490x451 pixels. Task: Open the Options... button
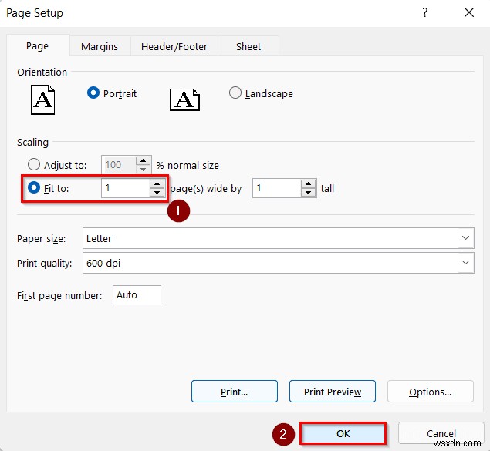click(x=431, y=392)
